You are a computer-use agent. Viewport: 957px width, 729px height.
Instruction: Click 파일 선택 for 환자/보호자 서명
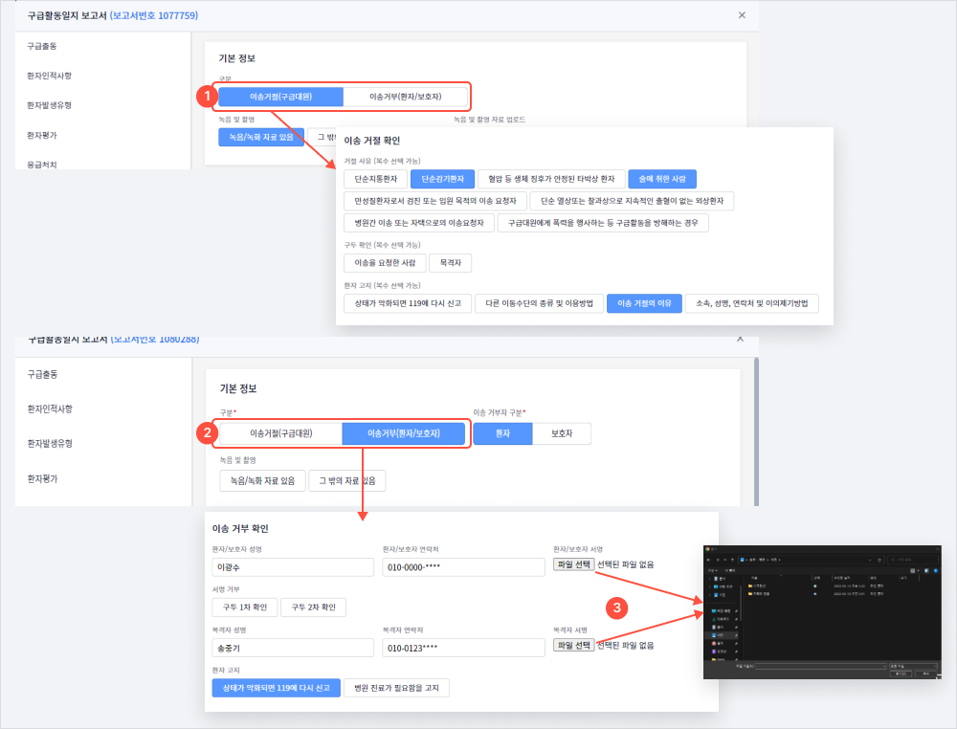(x=573, y=564)
